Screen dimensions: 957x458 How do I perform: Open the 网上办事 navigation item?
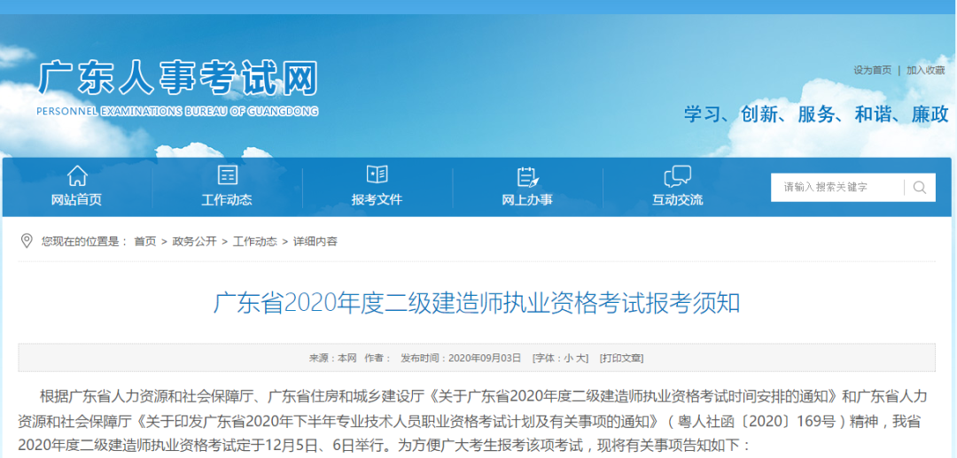pyautogui.click(x=527, y=200)
